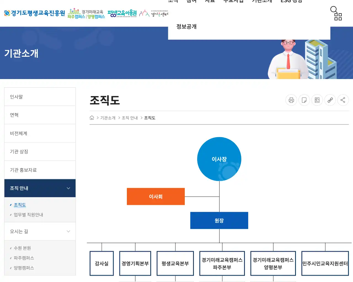Viewport: 353px width, 282px height.
Task: Toggle the 오시는 길 chevron
Action: tap(68, 231)
